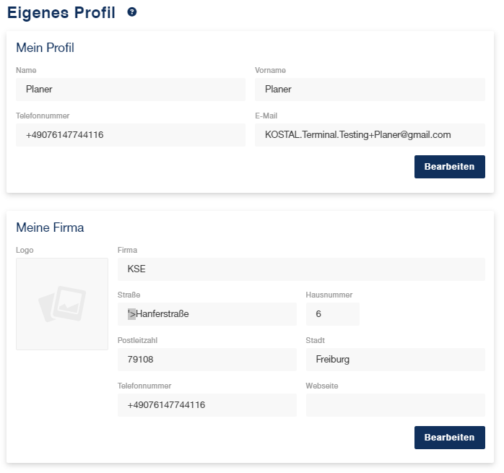Screen dimensions: 504x473
Task: Click the help question mark icon
Action: (x=132, y=12)
